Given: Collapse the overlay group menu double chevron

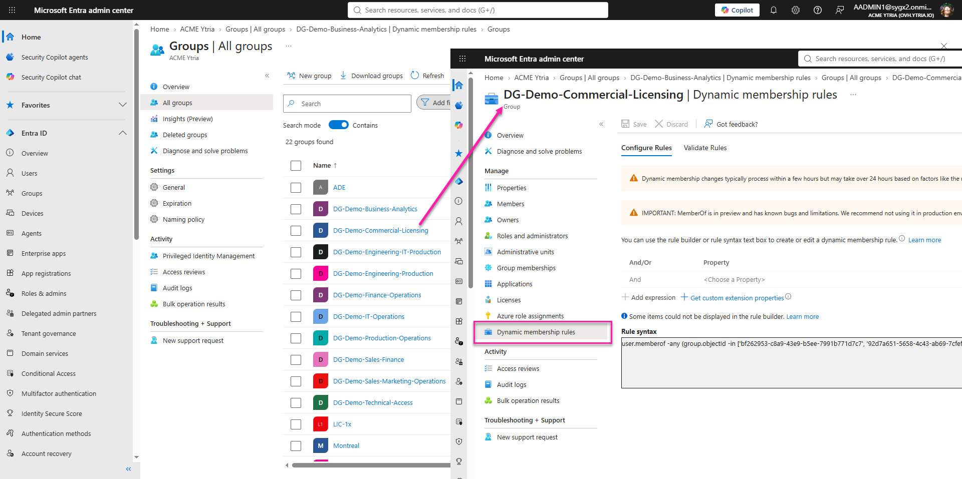Looking at the screenshot, I should (601, 124).
